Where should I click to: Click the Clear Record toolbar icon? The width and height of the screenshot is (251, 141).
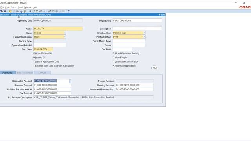40,11
